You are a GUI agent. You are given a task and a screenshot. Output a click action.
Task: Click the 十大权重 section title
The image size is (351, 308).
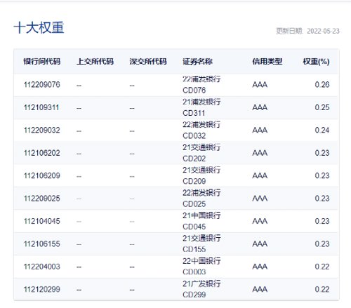(39, 27)
